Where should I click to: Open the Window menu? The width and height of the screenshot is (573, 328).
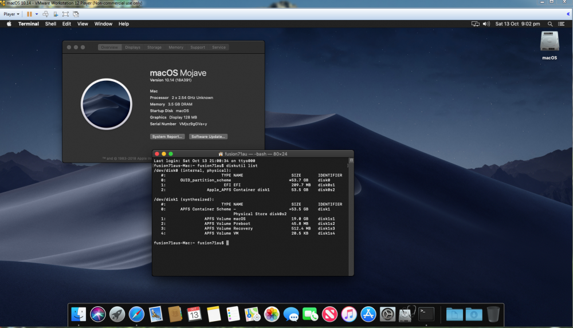coord(103,23)
